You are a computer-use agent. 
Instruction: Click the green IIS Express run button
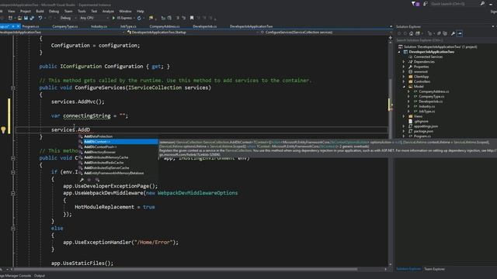pyautogui.click(x=113, y=18)
